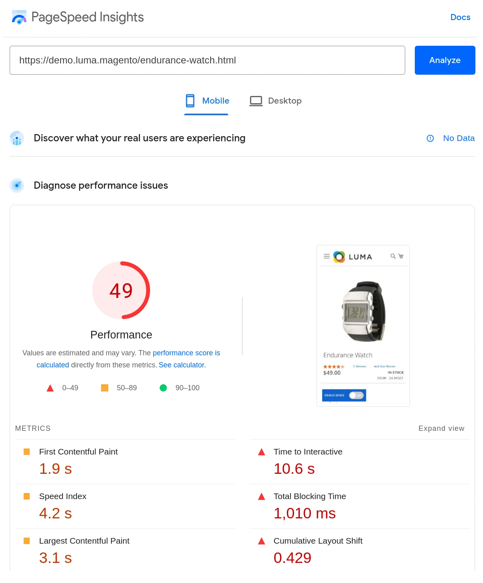Viewport: 483px width, 583px height.
Task: Click the cart icon in Luma preview
Action: tap(401, 256)
